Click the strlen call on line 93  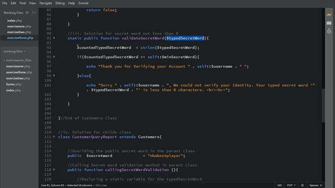pyautogui.click(x=148, y=48)
